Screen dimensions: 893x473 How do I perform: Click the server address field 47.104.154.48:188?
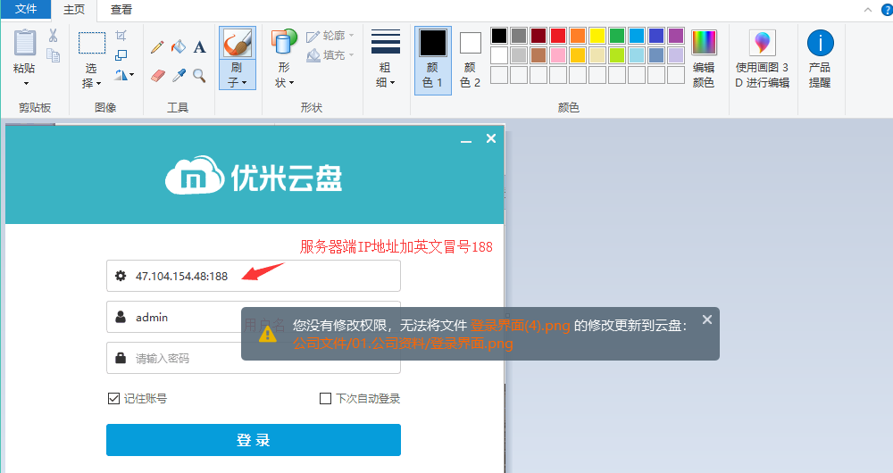click(254, 276)
